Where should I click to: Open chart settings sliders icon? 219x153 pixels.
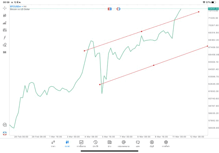pos(5,30)
